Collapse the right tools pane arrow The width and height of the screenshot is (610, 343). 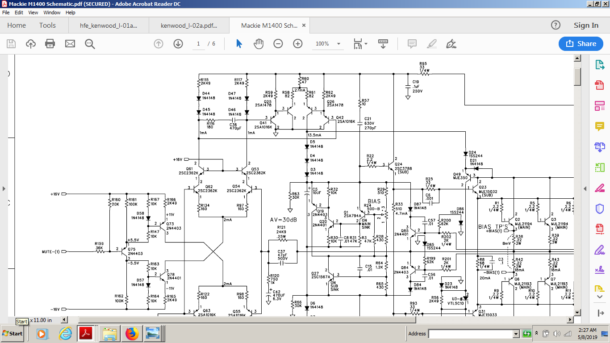pyautogui.click(x=600, y=313)
